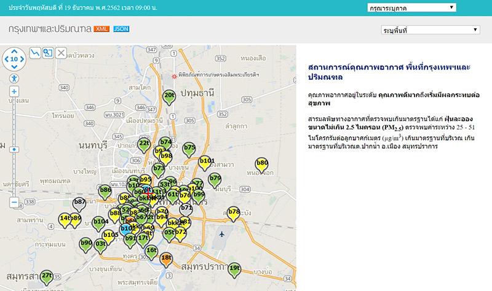492x291 pixels.
Task: Click station marker b80
Action: tap(262, 165)
